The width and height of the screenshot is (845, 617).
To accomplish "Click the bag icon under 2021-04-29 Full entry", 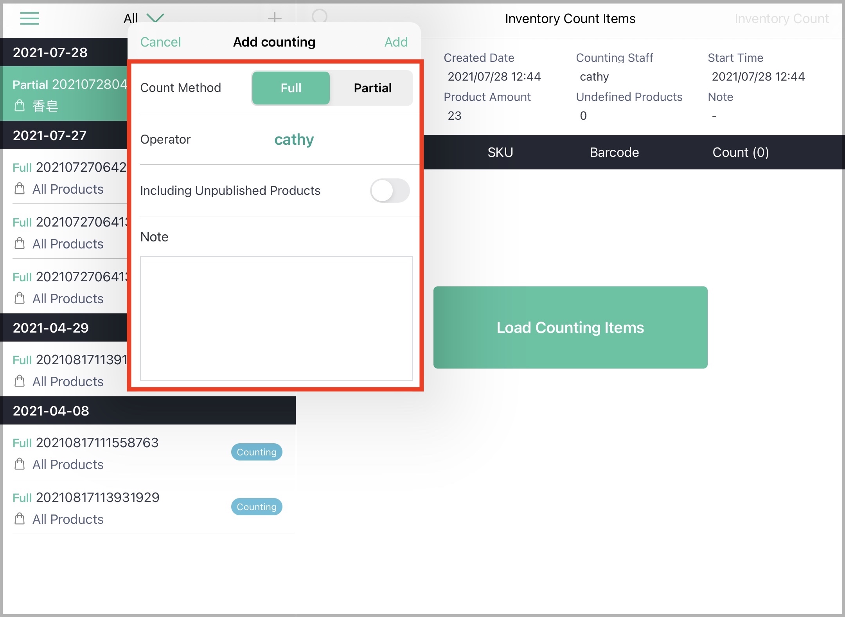I will click(x=20, y=381).
